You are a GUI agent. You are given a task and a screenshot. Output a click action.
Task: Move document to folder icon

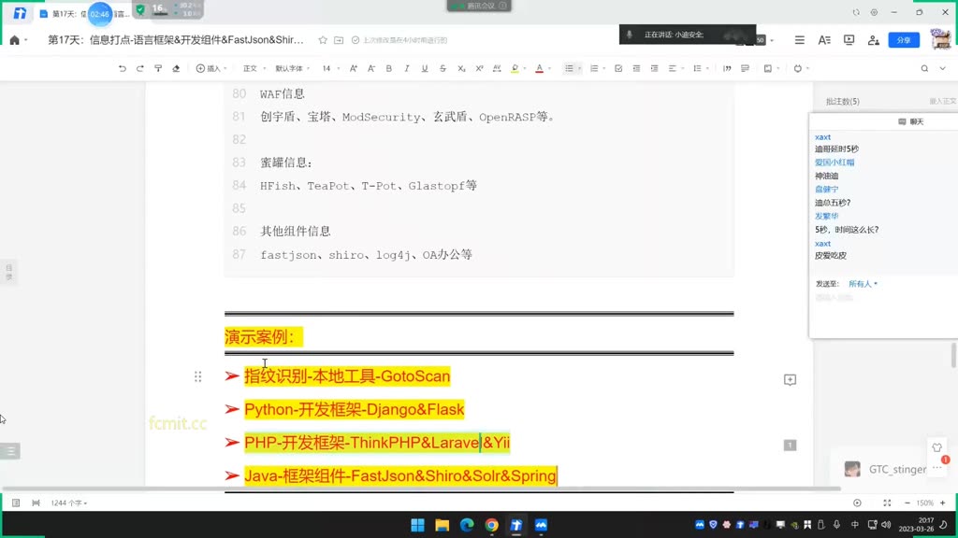coord(339,40)
